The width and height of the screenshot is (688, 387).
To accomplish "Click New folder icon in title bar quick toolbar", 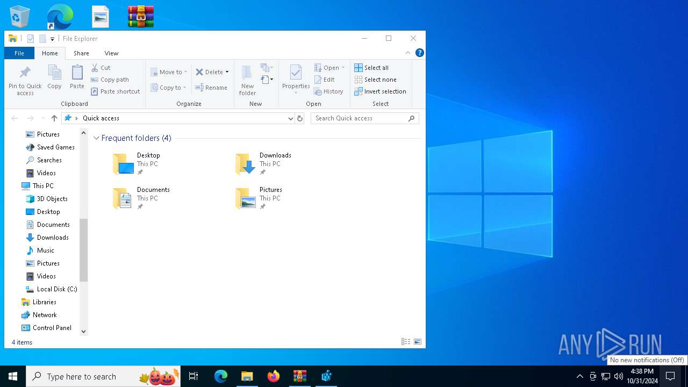I will click(42, 39).
